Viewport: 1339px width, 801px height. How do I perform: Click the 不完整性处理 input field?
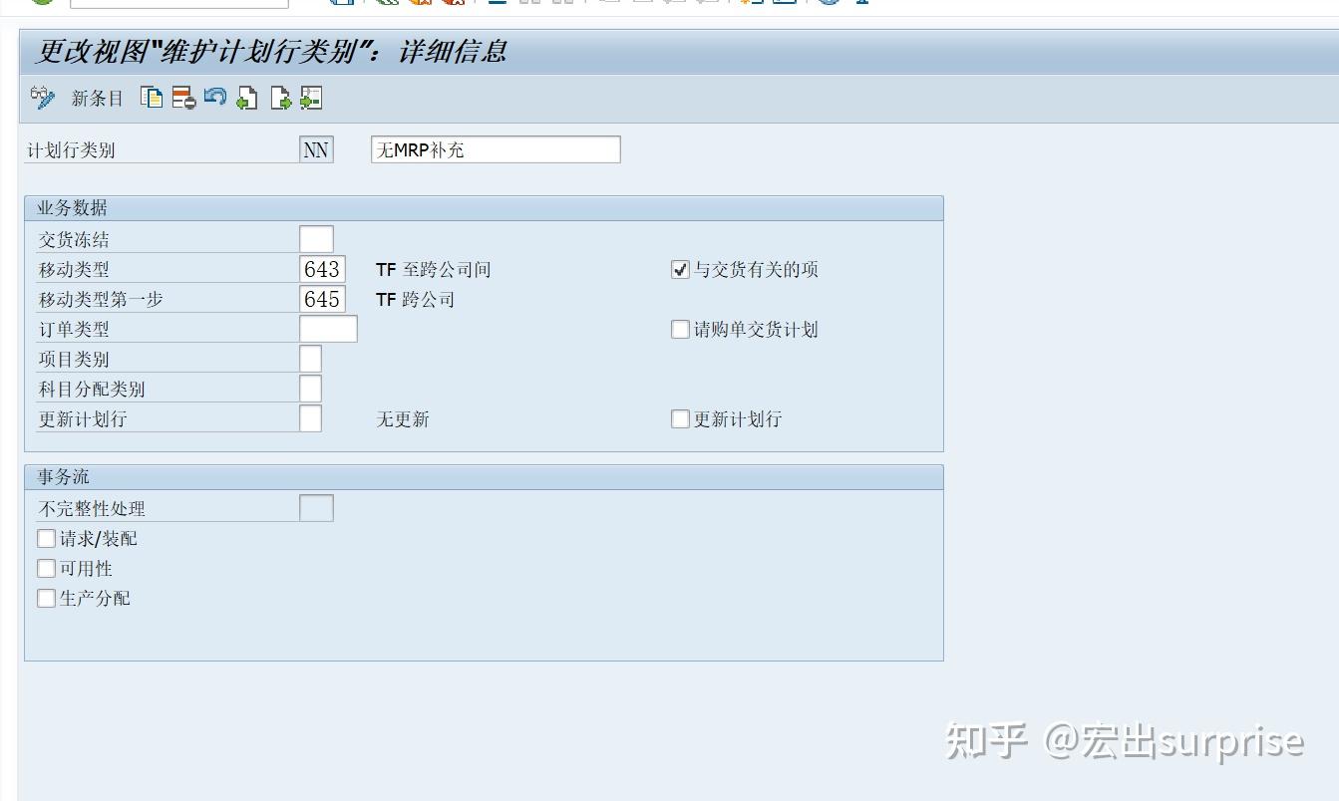tap(316, 507)
